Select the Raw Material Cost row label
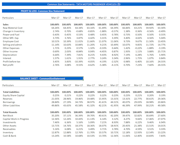Screen dimensions: 180x145 tap(13, 28)
